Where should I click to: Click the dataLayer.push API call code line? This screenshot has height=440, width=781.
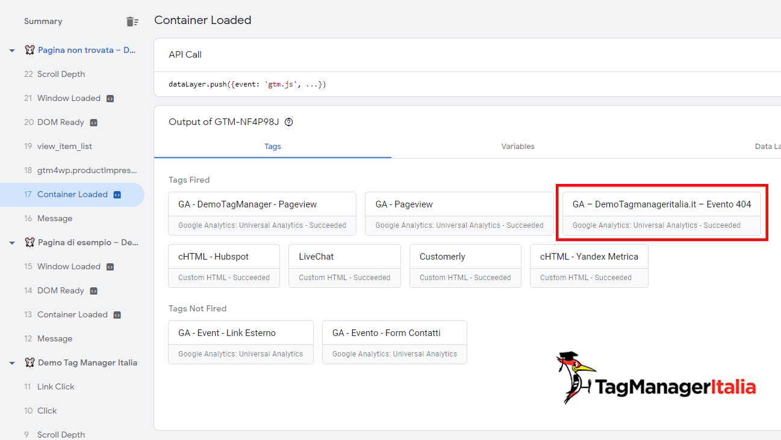coord(247,85)
